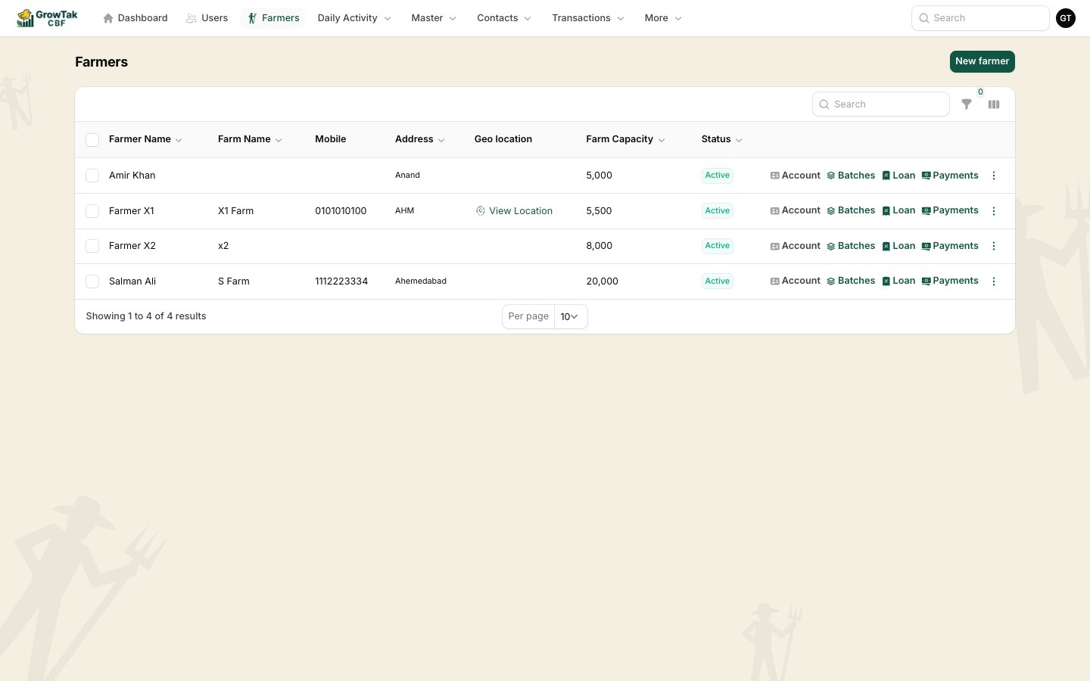
Task: Click the Ahemedabad address cell
Action: coord(421,281)
